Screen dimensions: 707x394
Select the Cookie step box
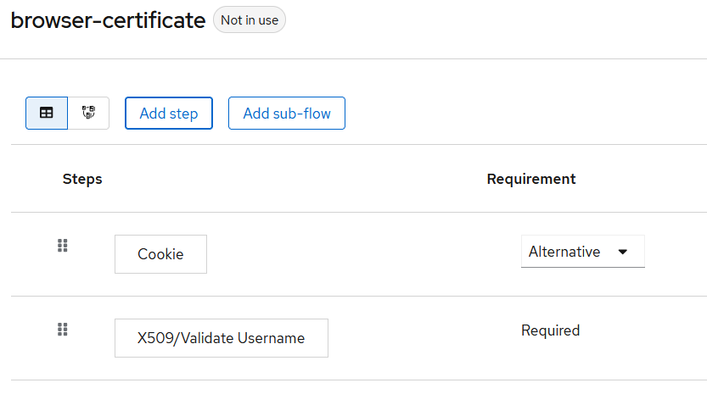[x=160, y=254]
